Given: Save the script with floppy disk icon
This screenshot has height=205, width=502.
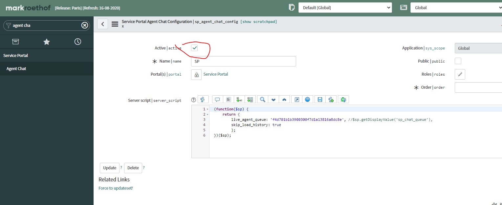Looking at the screenshot, I should (320, 100).
